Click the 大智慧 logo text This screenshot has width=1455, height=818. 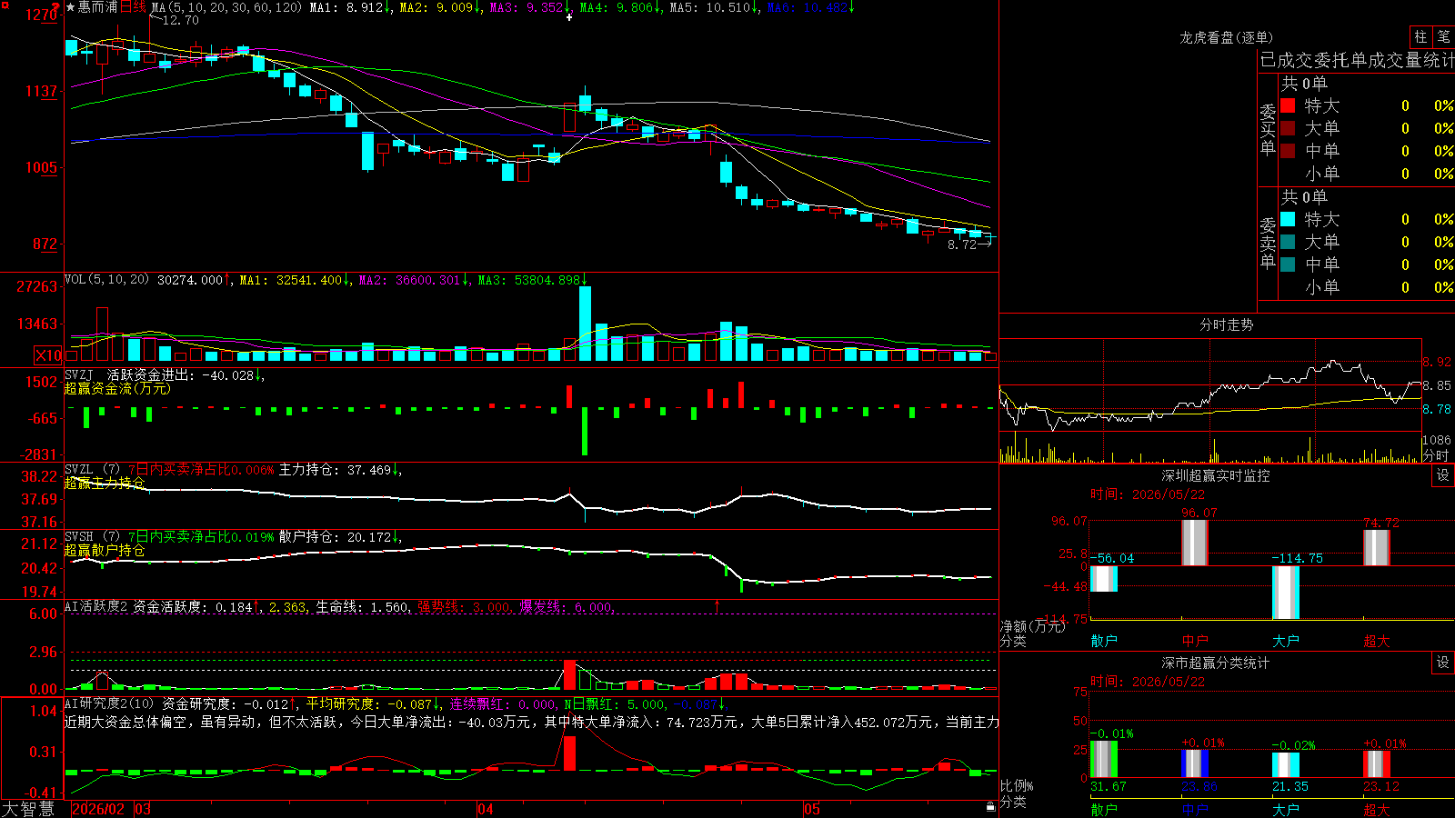pos(28,809)
